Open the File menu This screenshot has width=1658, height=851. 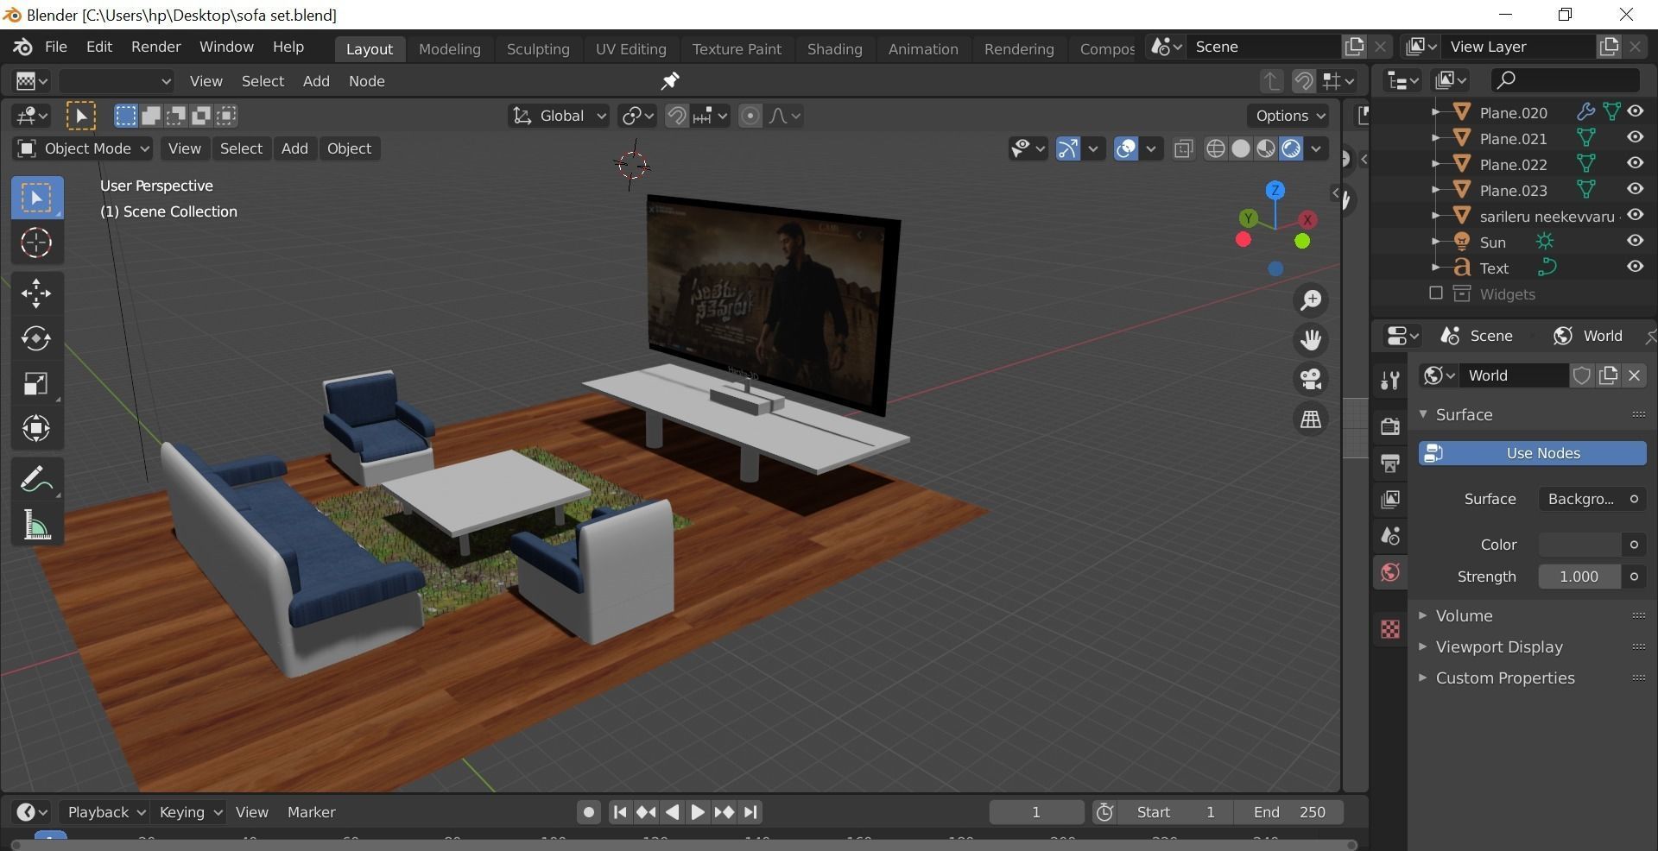55,47
